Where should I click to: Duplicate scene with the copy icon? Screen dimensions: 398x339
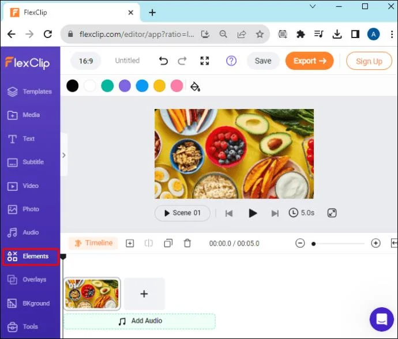(x=168, y=243)
